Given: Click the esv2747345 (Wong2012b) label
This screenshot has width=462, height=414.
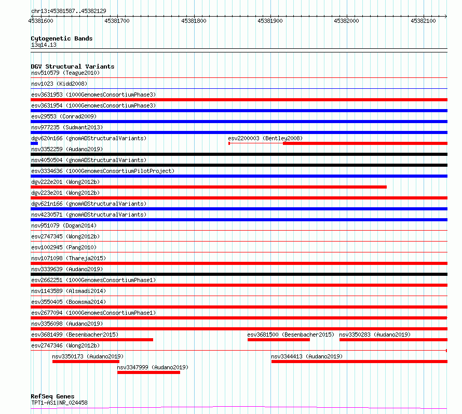Looking at the screenshot, I should (x=65, y=236).
